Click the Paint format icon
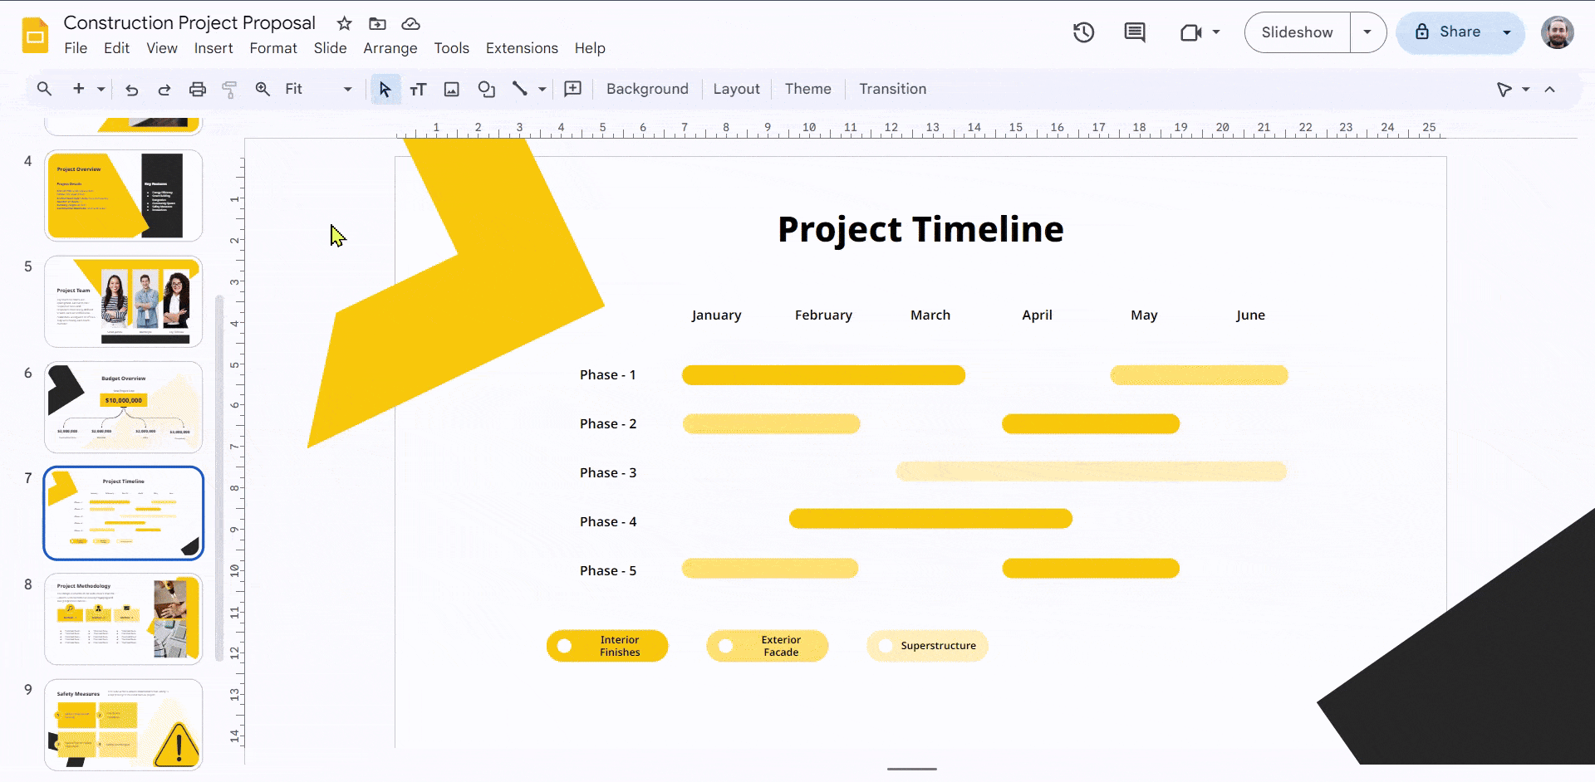The image size is (1595, 782). (229, 89)
